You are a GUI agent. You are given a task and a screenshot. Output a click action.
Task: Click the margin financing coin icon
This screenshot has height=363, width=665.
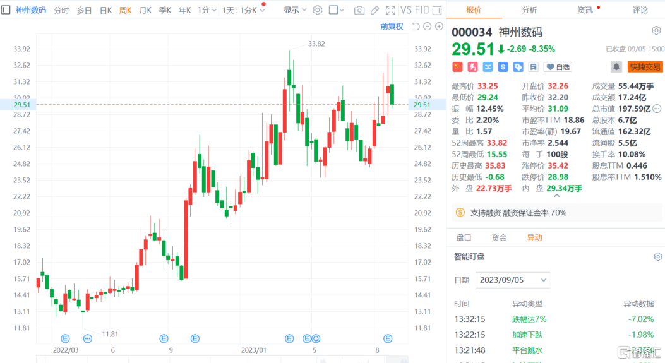pos(460,213)
